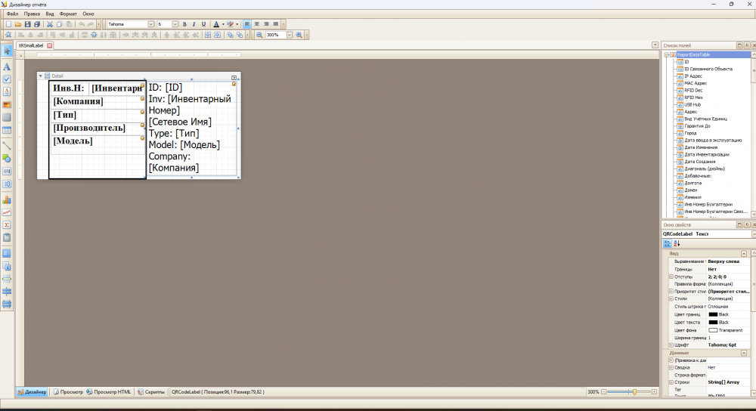Switch properties to categorized view icon
Viewport: 756px width, 411px height.
click(668, 243)
